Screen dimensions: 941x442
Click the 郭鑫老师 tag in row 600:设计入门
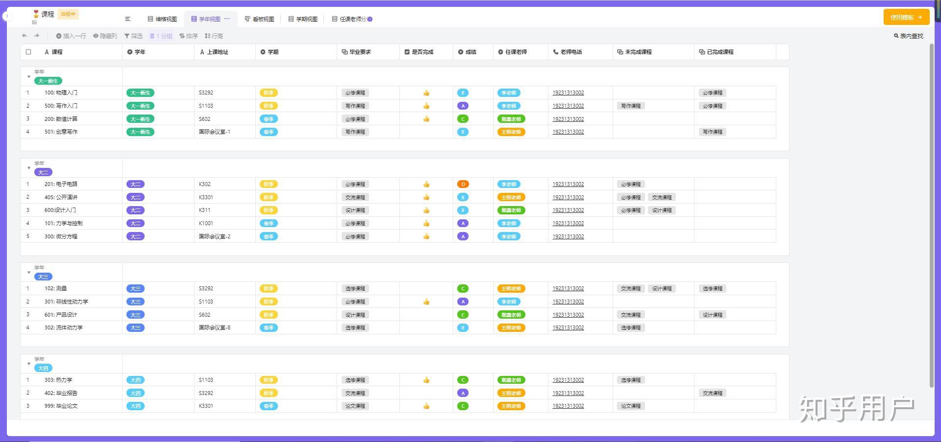coord(511,210)
